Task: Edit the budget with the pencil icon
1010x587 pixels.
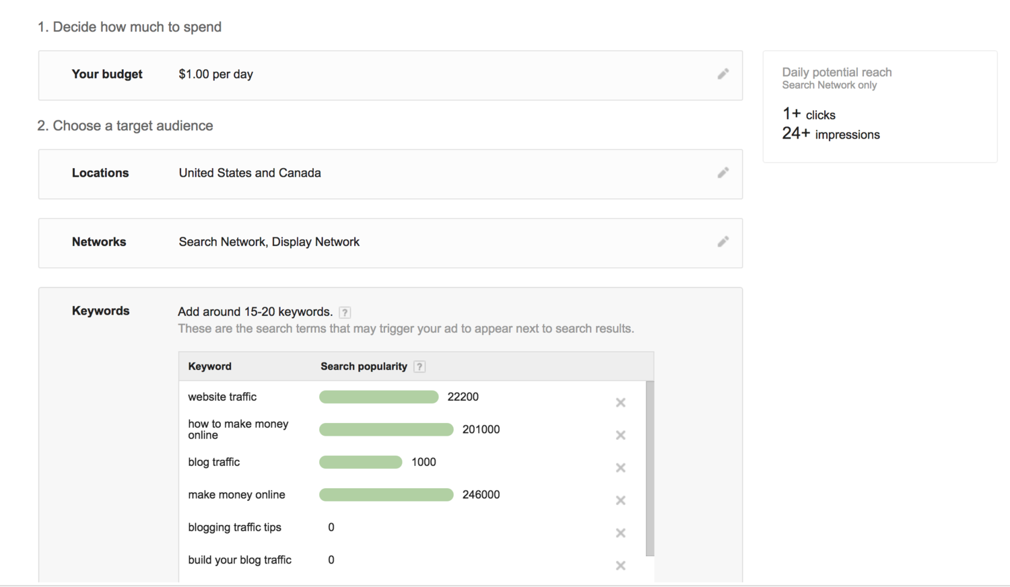Action: 723,74
